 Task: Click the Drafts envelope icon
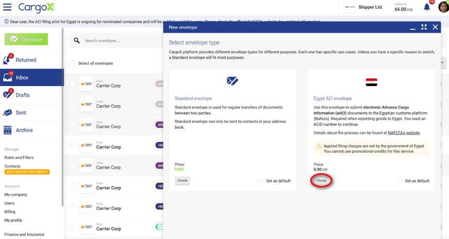(8, 94)
